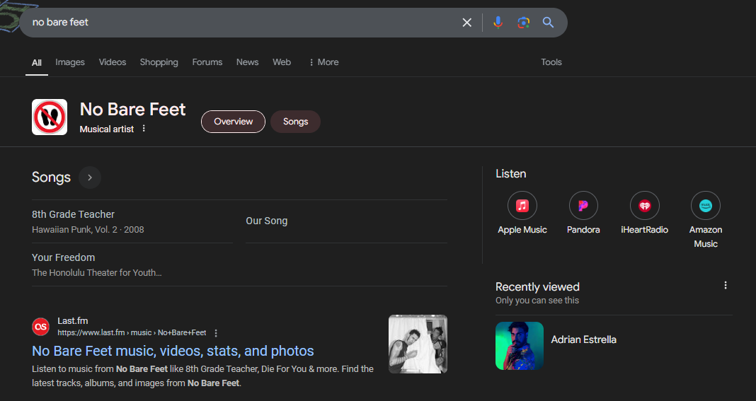Open the Recently viewed options menu
Image resolution: width=756 pixels, height=401 pixels.
pyautogui.click(x=725, y=285)
